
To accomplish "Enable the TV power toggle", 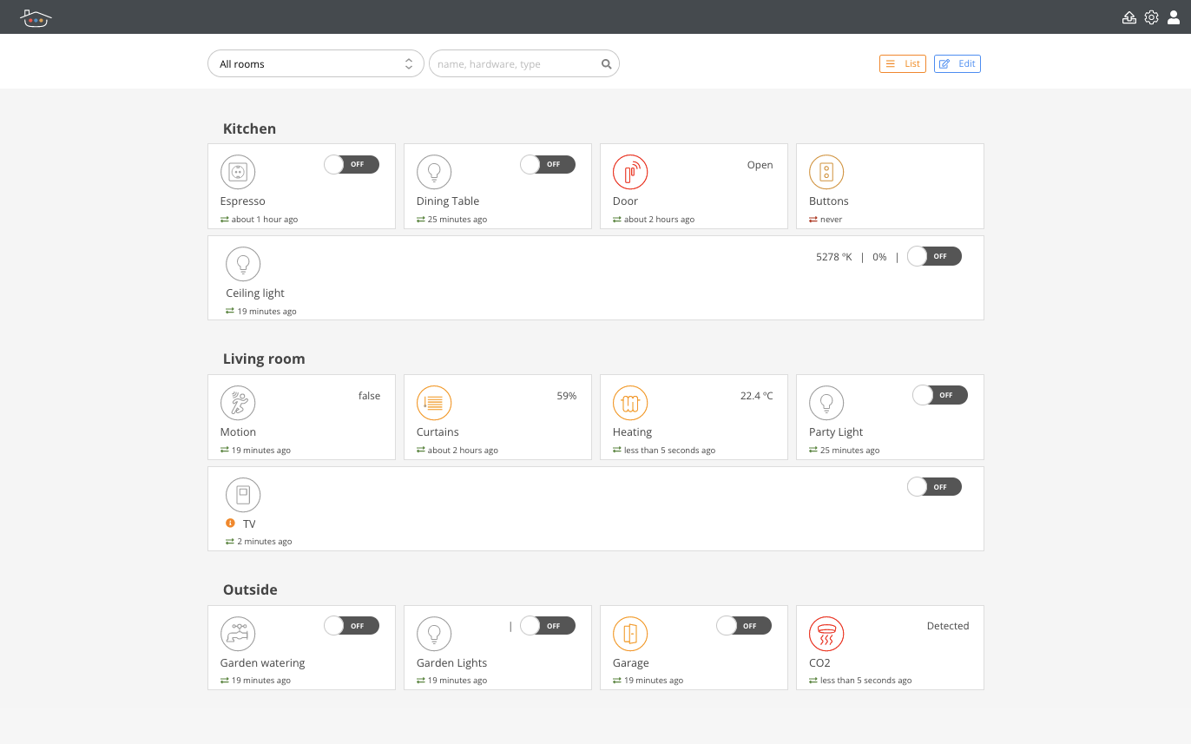I will coord(934,488).
